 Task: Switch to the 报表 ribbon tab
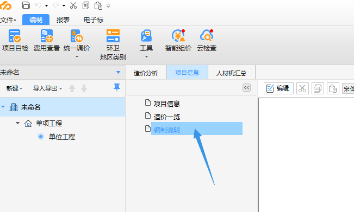coord(63,20)
